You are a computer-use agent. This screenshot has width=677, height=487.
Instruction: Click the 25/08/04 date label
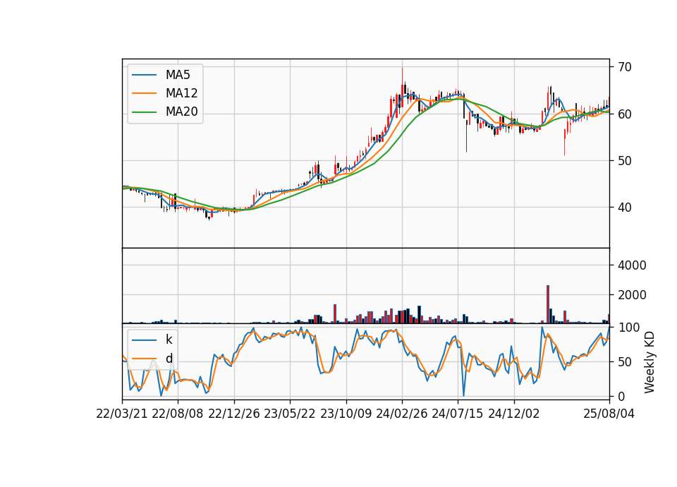tap(609, 414)
